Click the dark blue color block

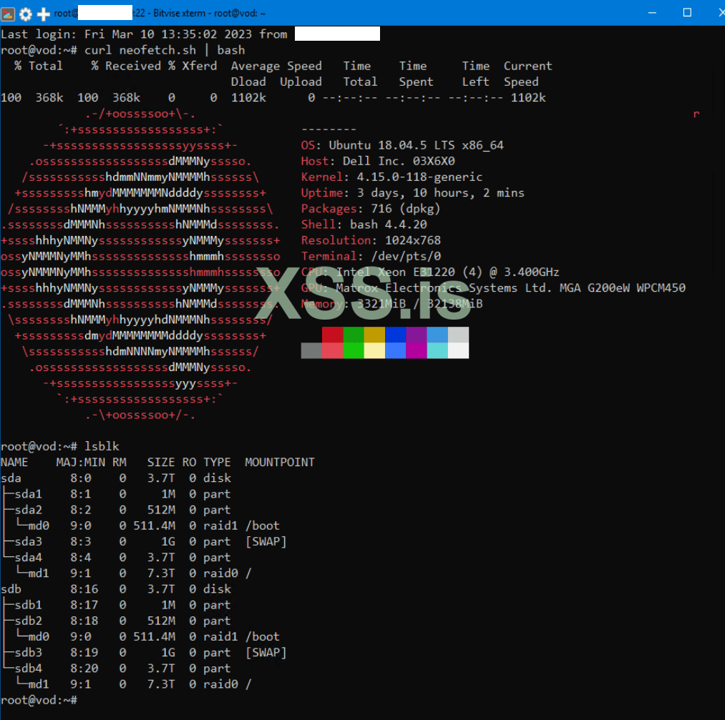395,335
